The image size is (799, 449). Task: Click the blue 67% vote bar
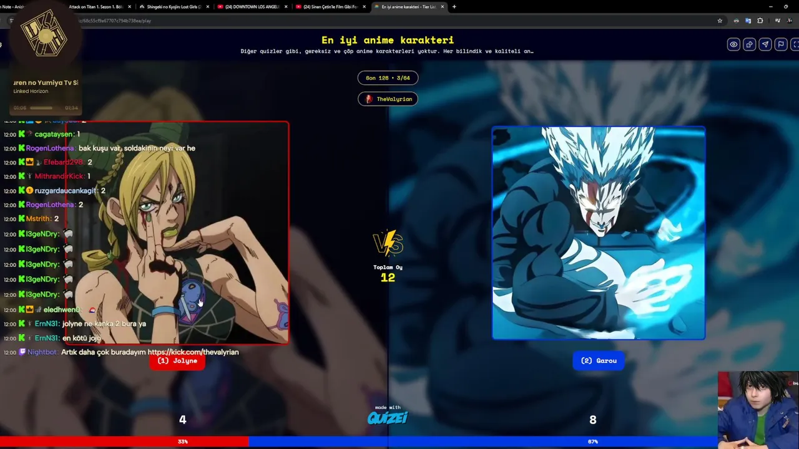click(483, 442)
